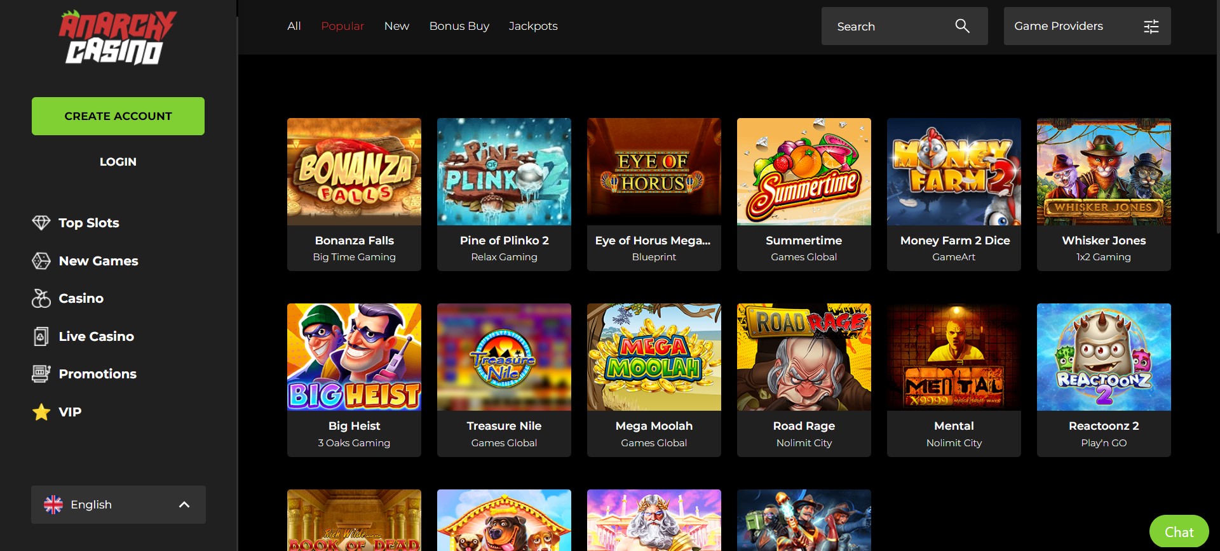Click the magnifying glass search icon
The height and width of the screenshot is (551, 1220).
(962, 26)
